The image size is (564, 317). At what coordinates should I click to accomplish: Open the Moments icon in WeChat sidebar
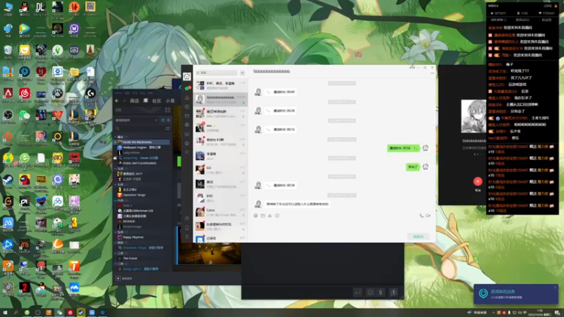point(187,125)
